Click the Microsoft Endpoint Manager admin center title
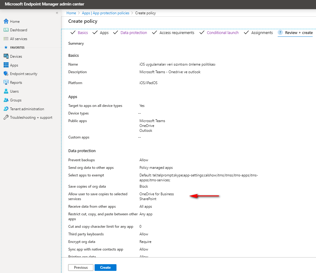Viewport: 316px width, 273px height. [x=44, y=4]
